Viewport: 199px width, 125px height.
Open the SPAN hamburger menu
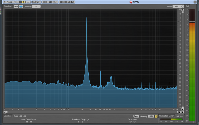point(195,2)
